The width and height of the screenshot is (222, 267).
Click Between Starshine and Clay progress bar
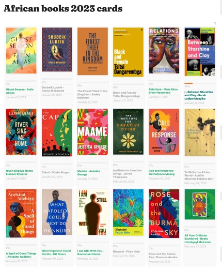coord(200,83)
